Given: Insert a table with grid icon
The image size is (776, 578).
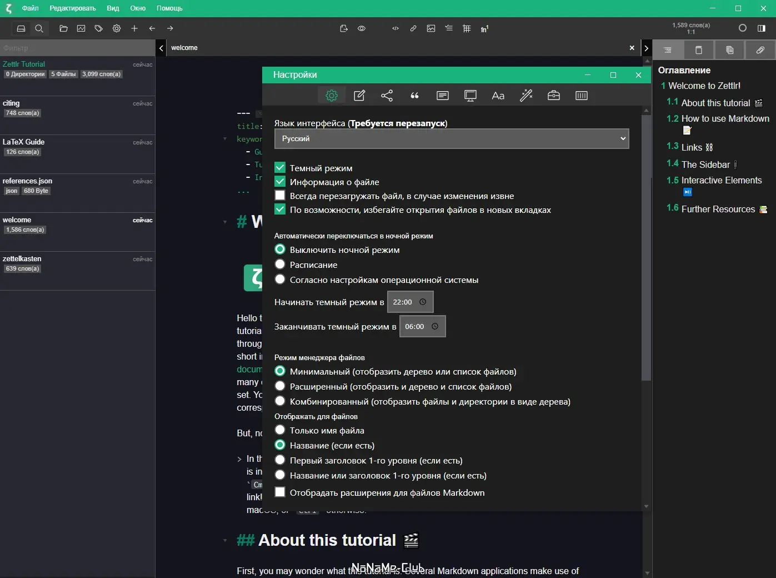Looking at the screenshot, I should coord(467,28).
